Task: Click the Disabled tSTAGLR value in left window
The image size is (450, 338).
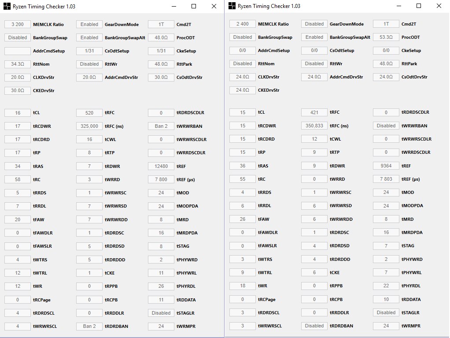Action: point(161,313)
